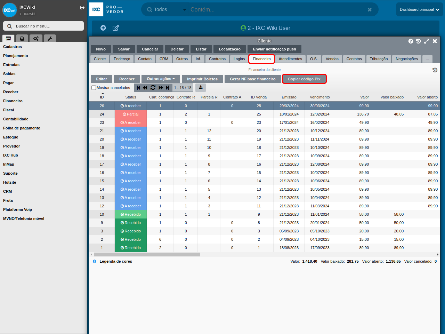This screenshot has height=334, width=445.
Task: Click the Deletar button
Action: (177, 49)
